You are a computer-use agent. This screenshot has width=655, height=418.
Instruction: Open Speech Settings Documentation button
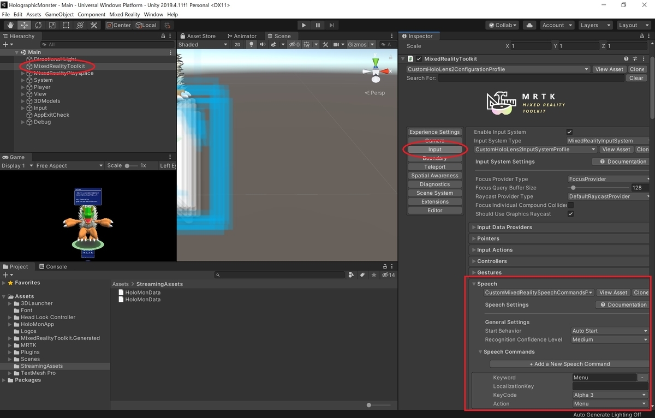click(x=622, y=304)
